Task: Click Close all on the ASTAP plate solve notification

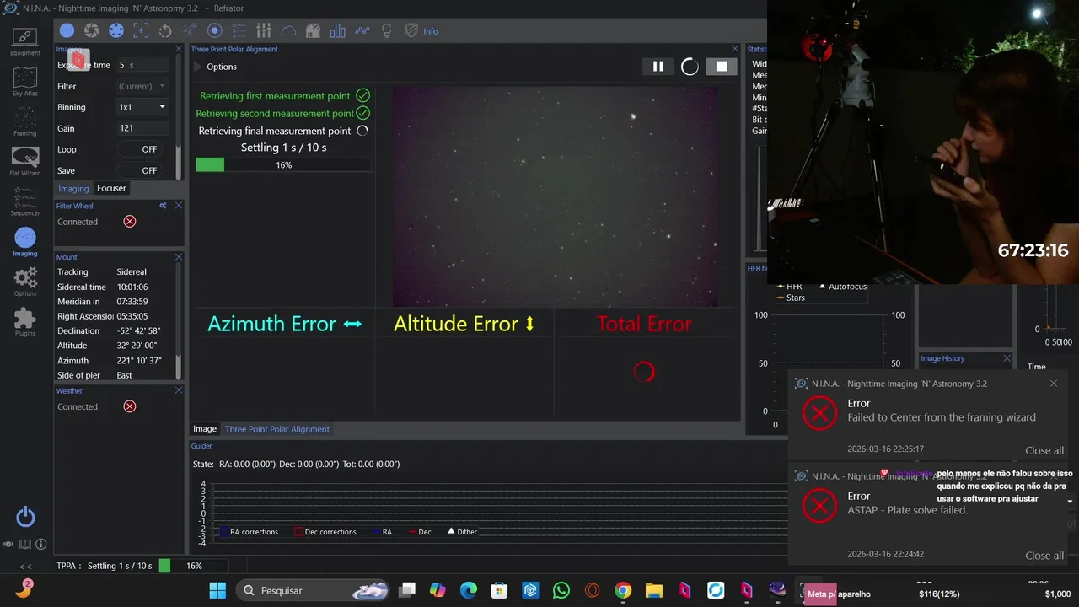Action: (1044, 556)
